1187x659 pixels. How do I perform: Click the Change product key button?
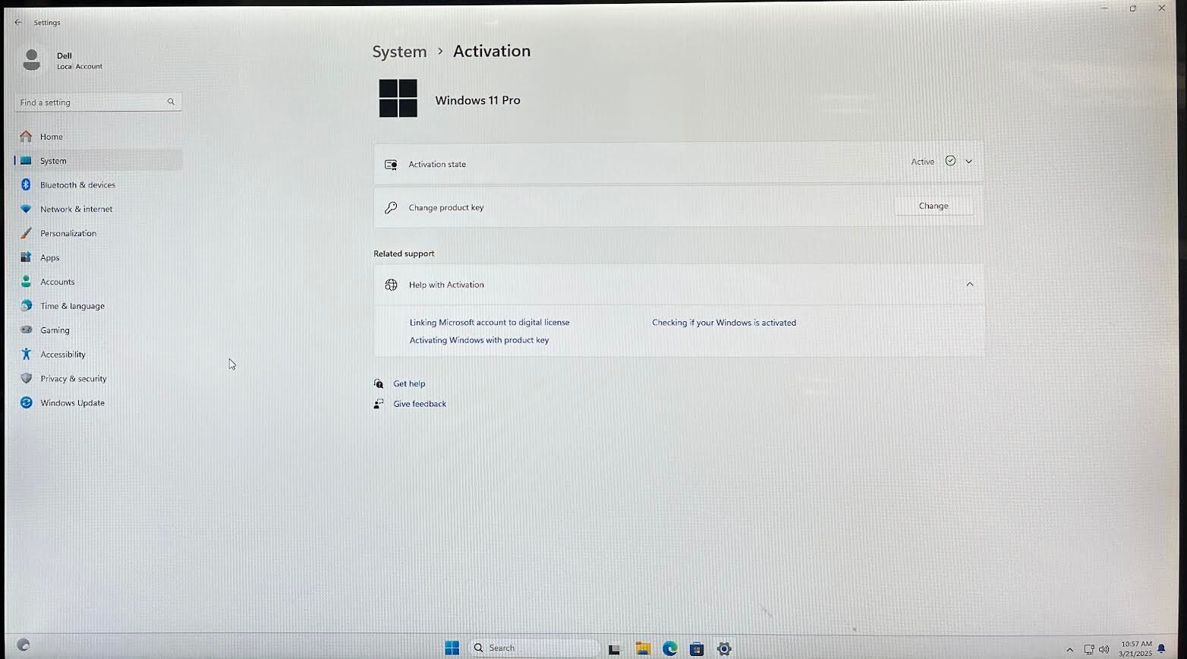(x=934, y=206)
